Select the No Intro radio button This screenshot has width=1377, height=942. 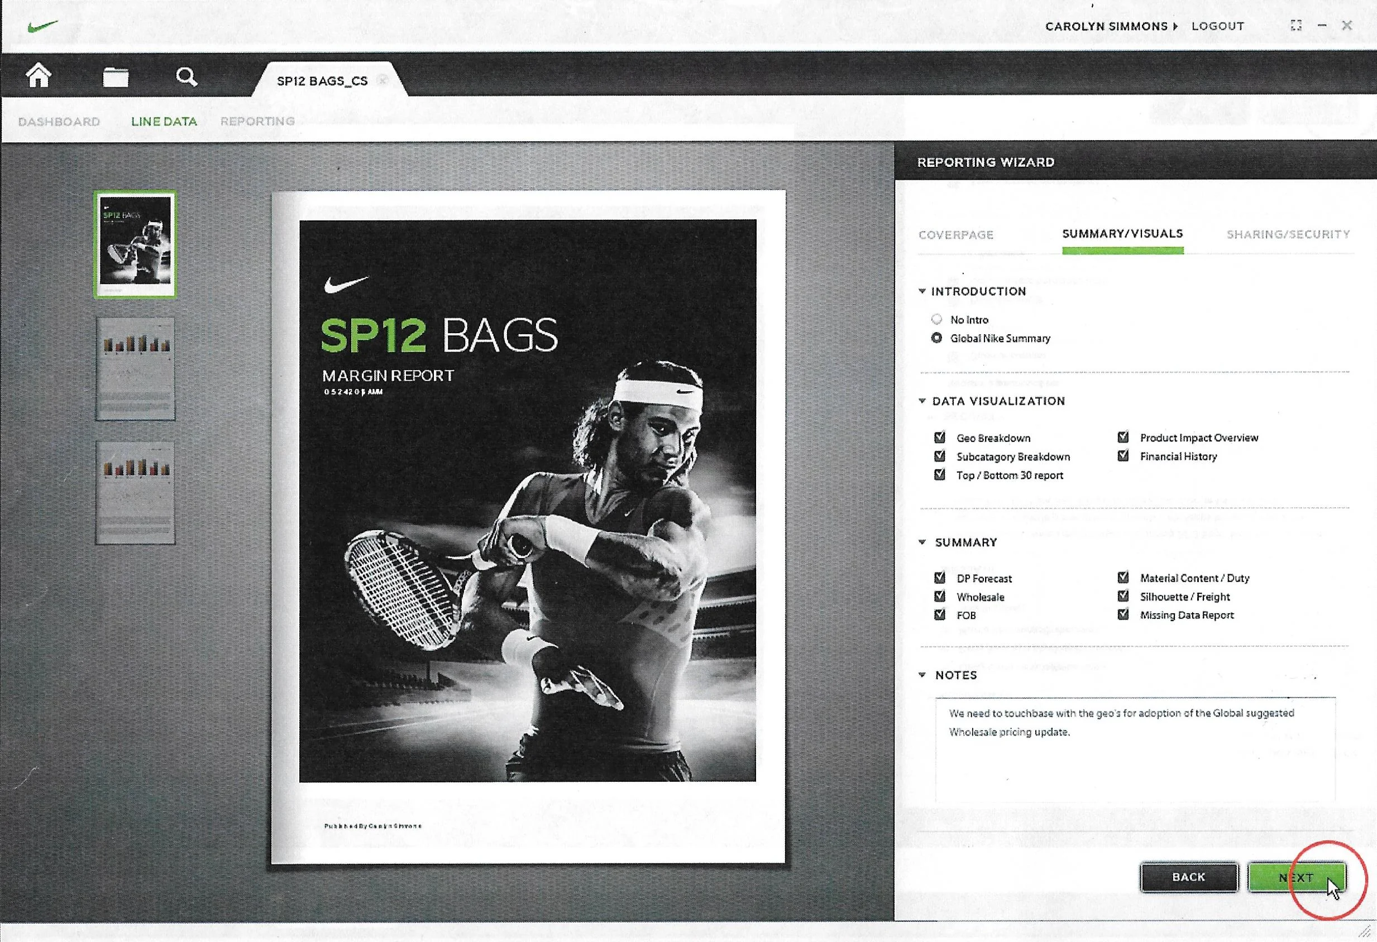click(x=936, y=319)
